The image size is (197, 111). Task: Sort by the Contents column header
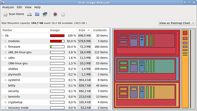pyautogui.click(x=100, y=30)
